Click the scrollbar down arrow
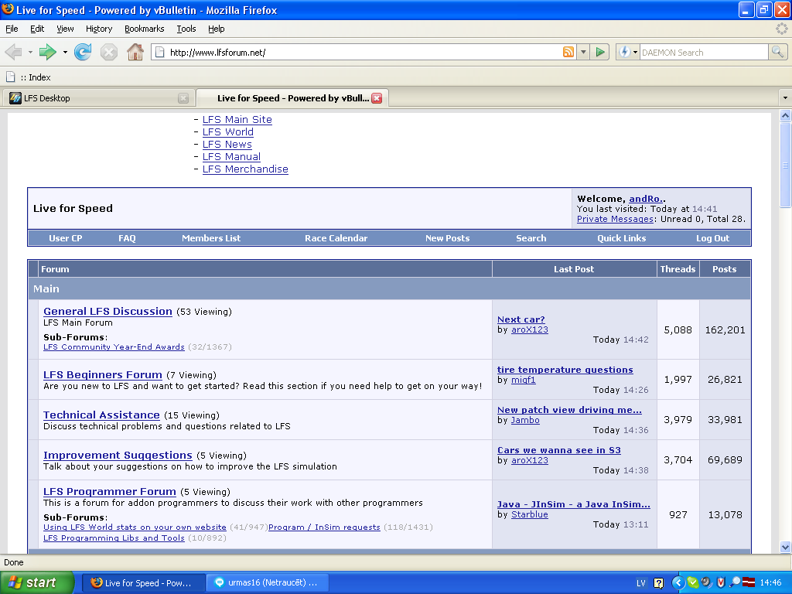792x594 pixels. (x=785, y=547)
